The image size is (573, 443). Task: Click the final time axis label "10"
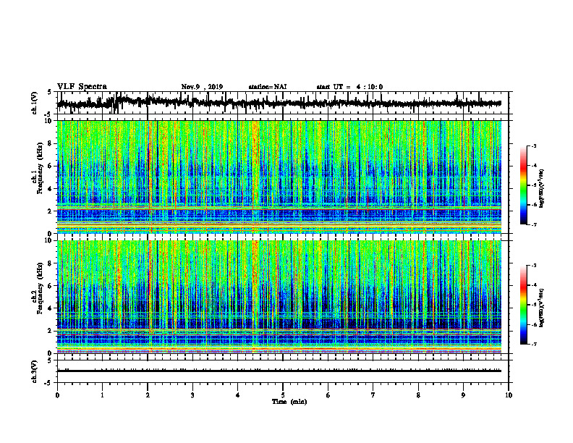(509, 395)
